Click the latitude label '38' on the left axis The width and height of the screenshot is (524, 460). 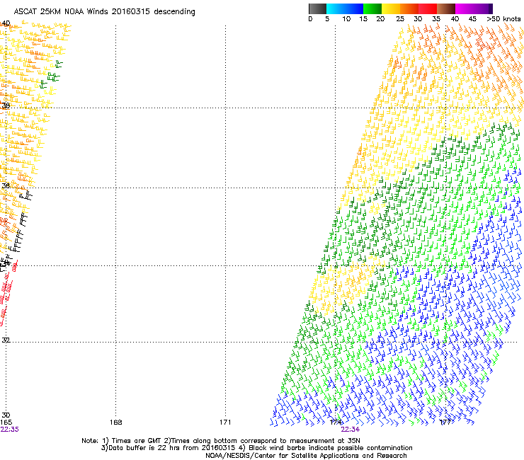coord(6,105)
